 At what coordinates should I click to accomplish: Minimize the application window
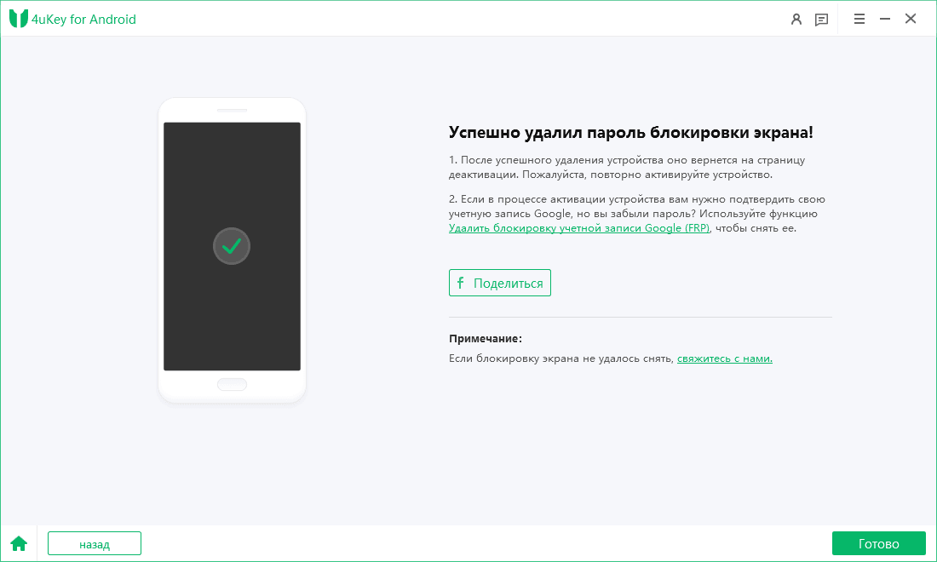[884, 18]
